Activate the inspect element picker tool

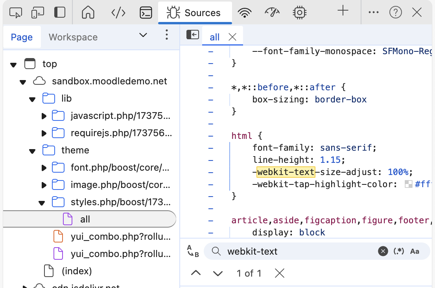coord(16,13)
